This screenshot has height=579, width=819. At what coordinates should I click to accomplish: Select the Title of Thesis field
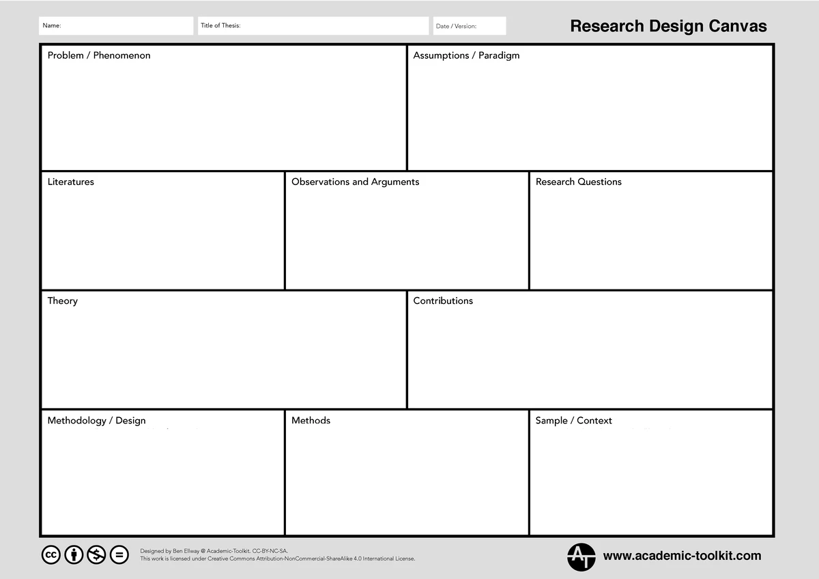[313, 25]
